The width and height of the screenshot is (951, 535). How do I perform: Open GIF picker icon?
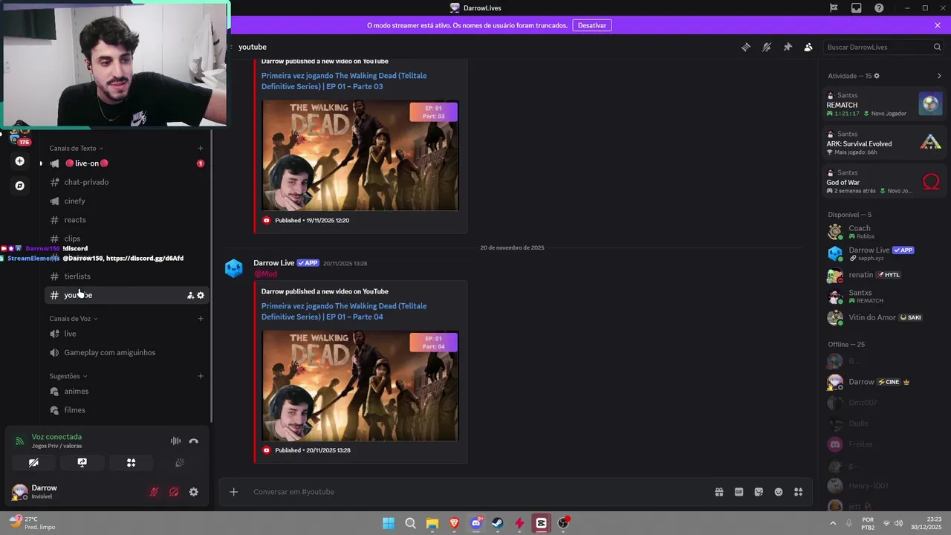click(739, 492)
